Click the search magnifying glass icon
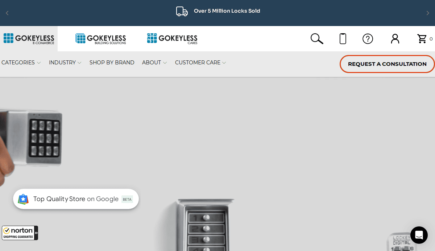 316,39
